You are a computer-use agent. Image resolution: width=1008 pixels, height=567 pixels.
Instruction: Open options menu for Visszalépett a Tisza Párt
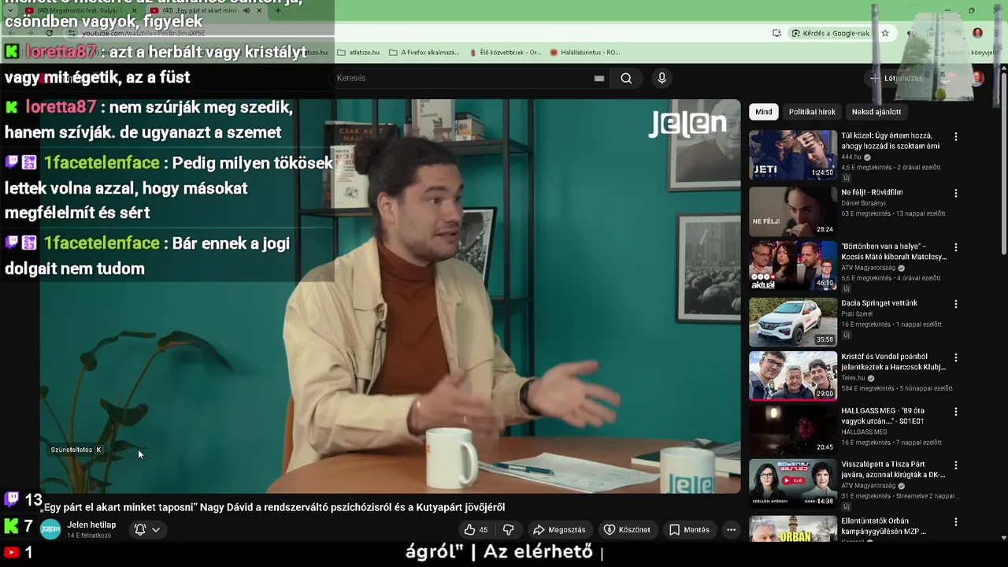(956, 465)
